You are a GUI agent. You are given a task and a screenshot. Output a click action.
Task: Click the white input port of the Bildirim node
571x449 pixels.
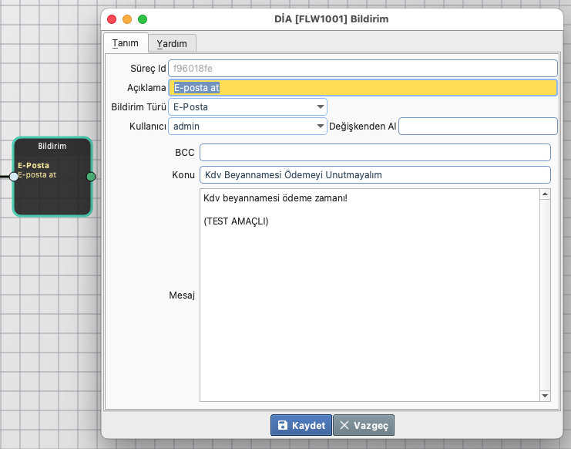14,177
